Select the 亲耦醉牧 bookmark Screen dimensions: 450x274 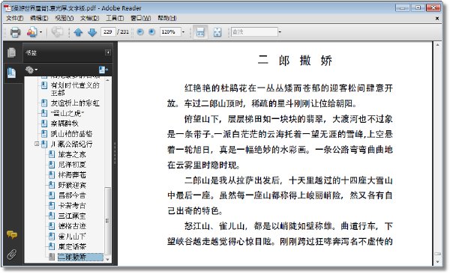pyautogui.click(x=64, y=124)
